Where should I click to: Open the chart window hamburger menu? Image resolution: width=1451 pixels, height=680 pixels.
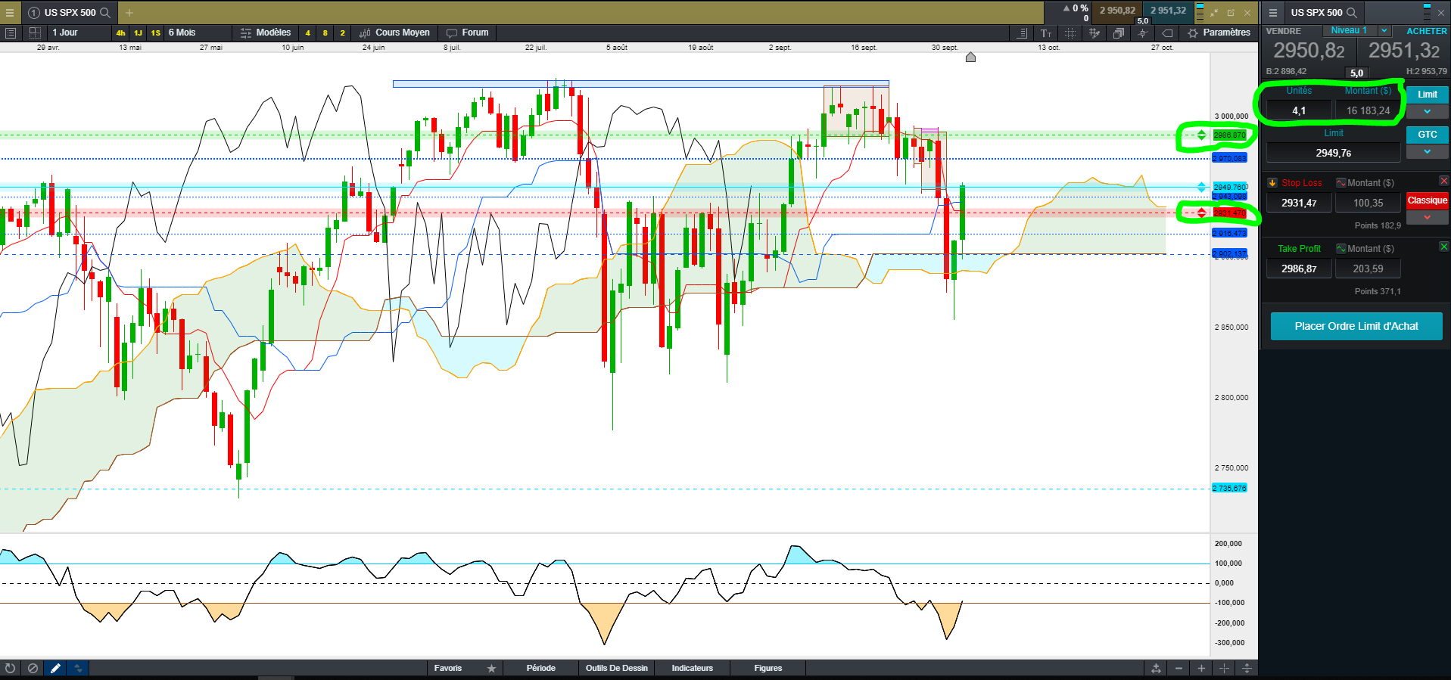click(10, 12)
